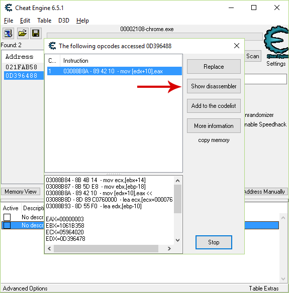Toggle the highlighted row's Active checkbox
Screen dimensions: 289x293
click(x=7, y=225)
